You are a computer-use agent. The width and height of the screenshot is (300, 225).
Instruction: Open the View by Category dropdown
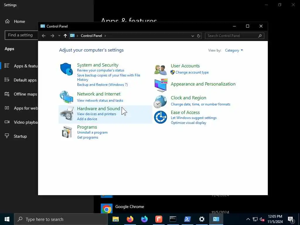tap(234, 50)
